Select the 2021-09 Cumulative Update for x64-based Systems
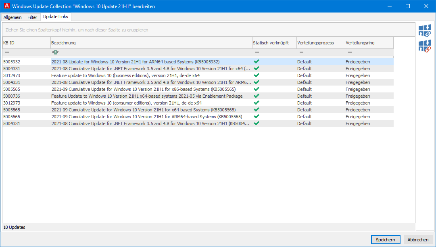The height and width of the screenshot is (247, 436). click(144, 110)
